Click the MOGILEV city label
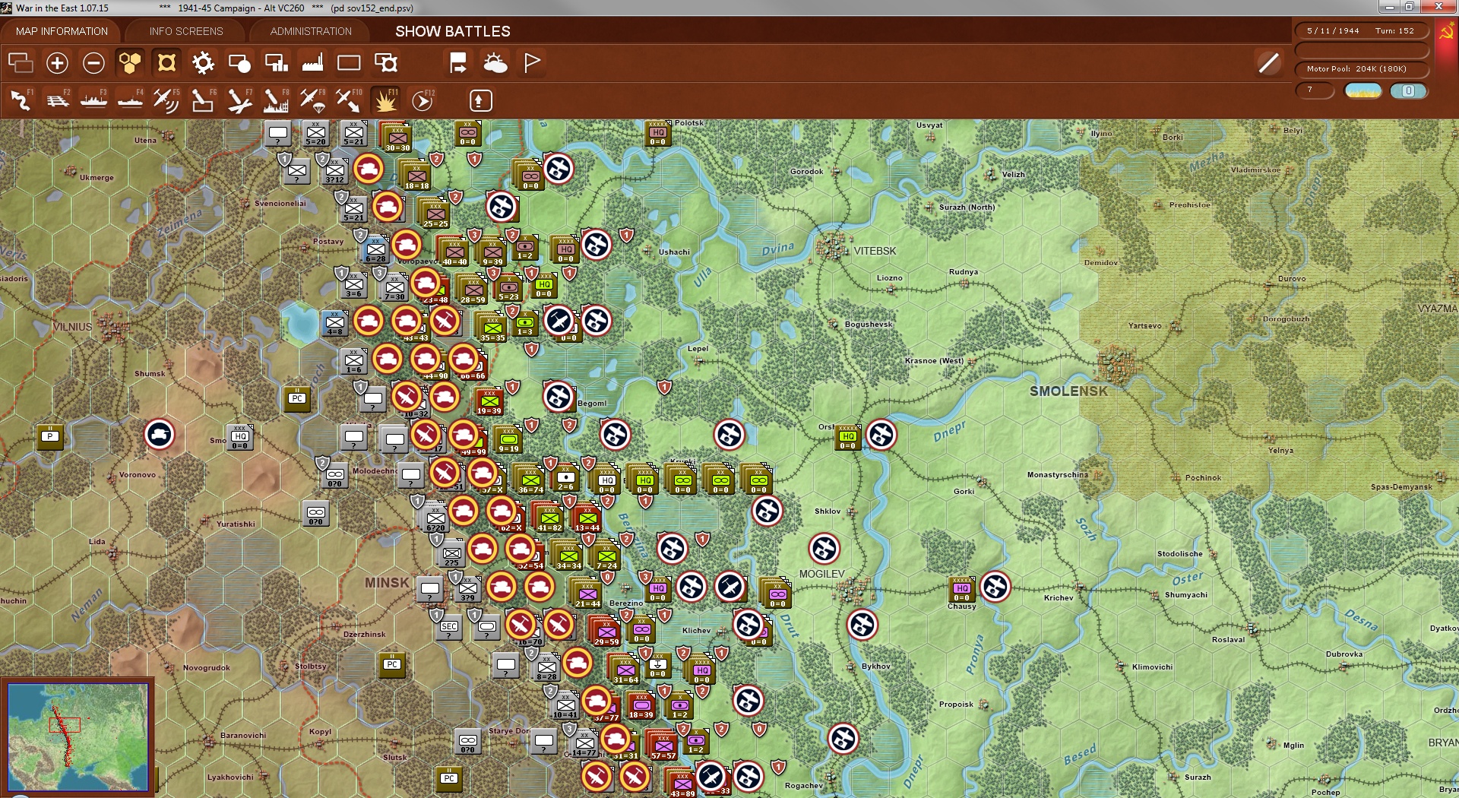The width and height of the screenshot is (1459, 798). 821,574
